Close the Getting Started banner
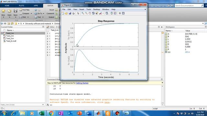The width and height of the screenshot is (207, 116). 162,83
